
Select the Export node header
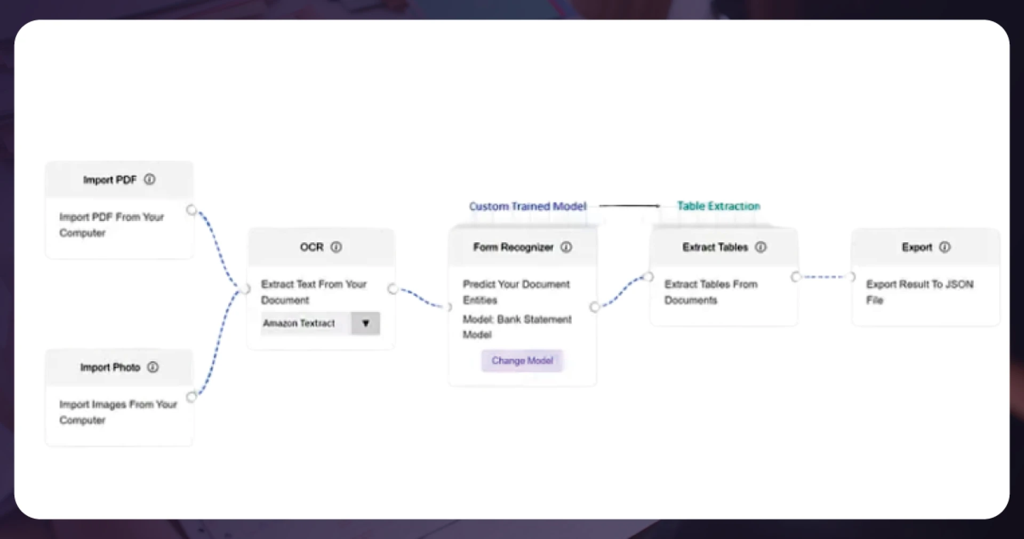(916, 247)
